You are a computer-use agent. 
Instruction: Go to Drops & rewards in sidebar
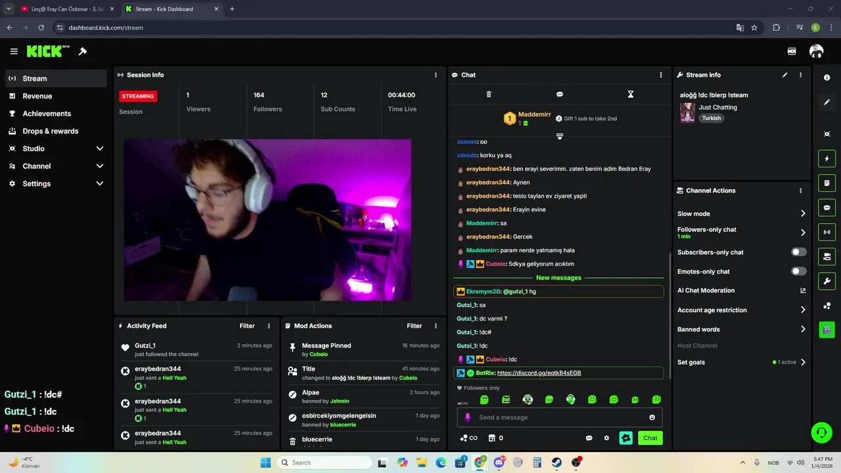56,131
